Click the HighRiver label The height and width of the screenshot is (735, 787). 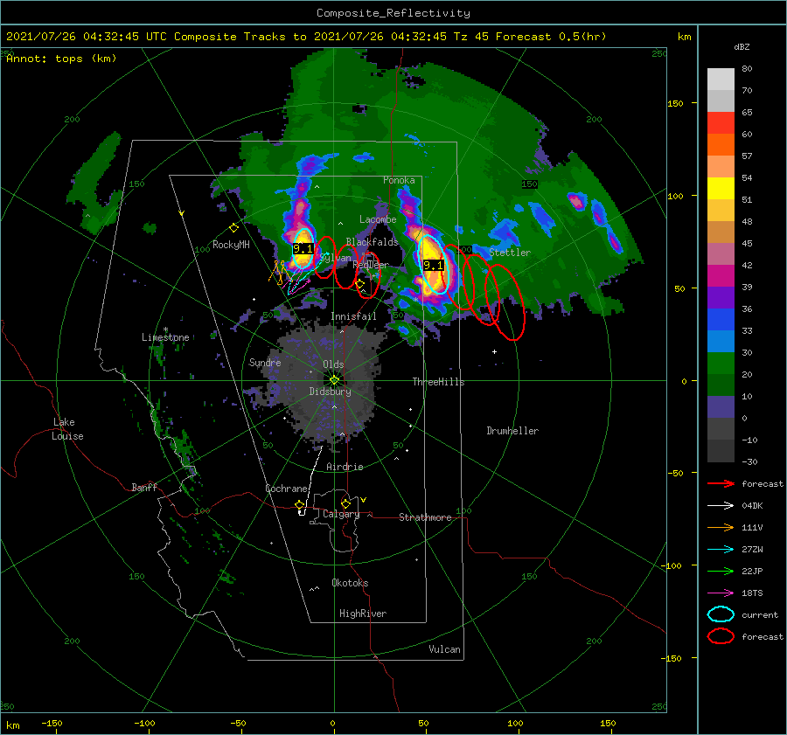363,614
